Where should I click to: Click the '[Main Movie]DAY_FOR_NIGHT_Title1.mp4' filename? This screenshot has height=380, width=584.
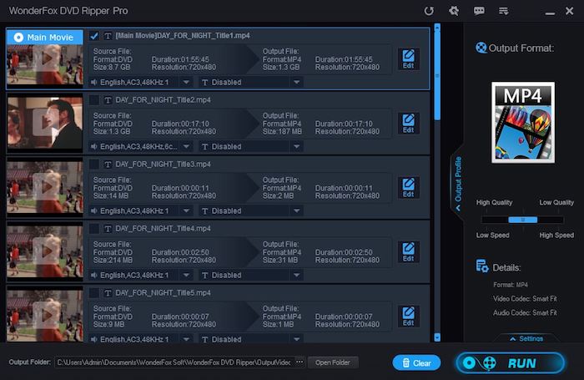click(x=183, y=36)
